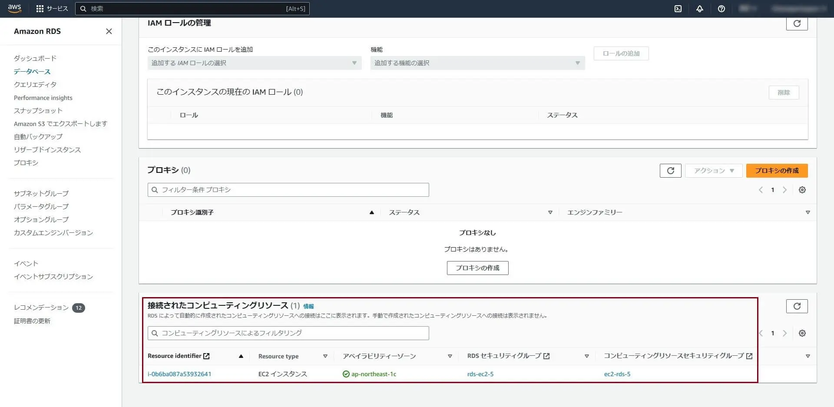Screen dimensions: 834x407
Task: Open リザーブドインスタンス in the sidebar
Action: (47, 149)
